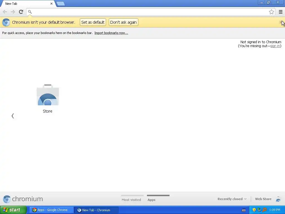The height and width of the screenshot is (214, 285).
Task: Click the search magnifier in the address bar
Action: (x=30, y=12)
